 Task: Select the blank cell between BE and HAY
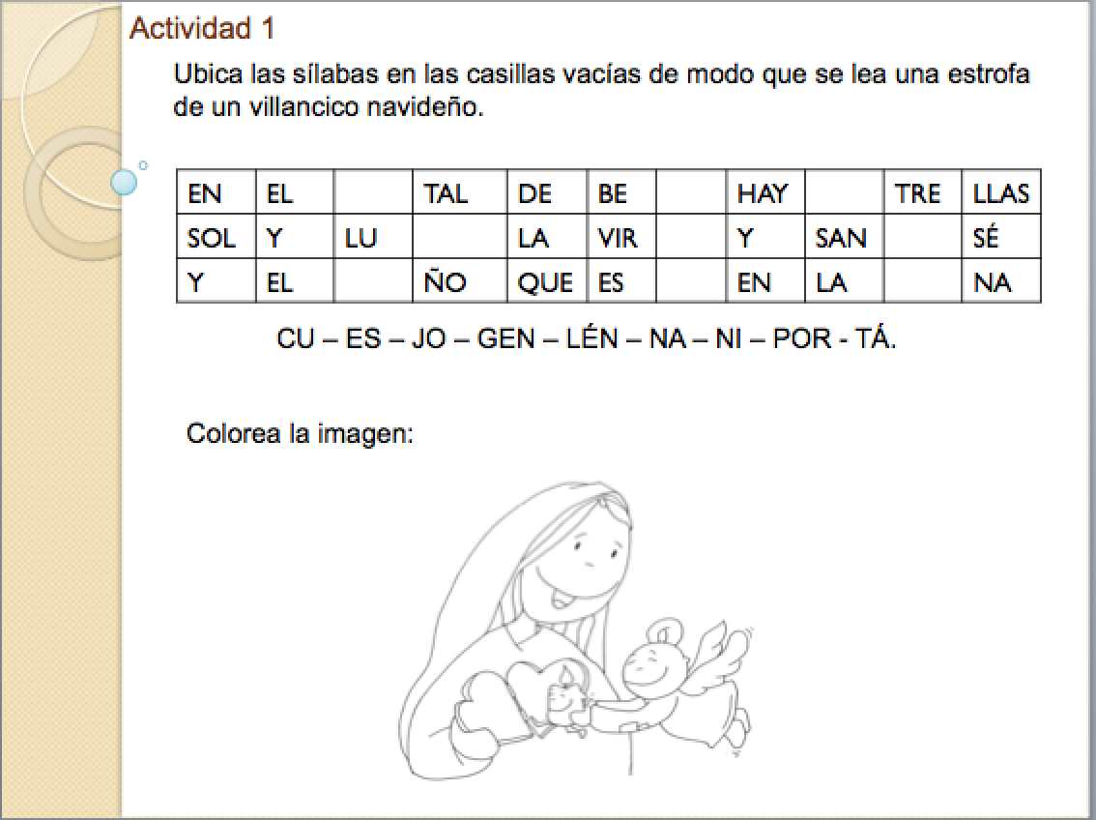690,194
